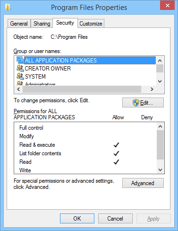This screenshot has width=178, height=231.
Task: Open the Sharing tab
Action: point(42,24)
